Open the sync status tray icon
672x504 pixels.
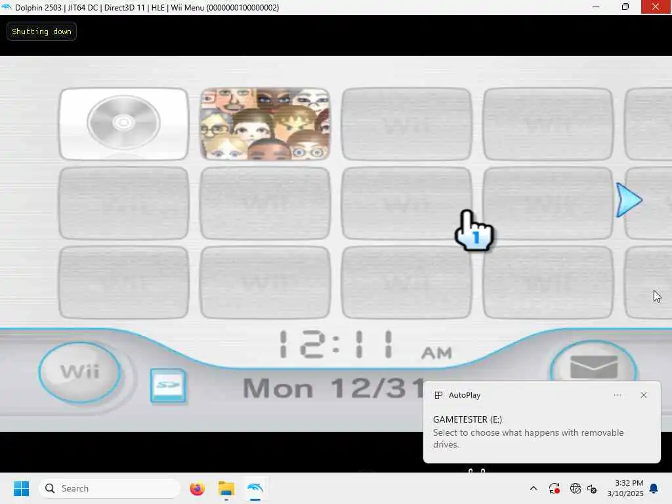pyautogui.click(x=554, y=488)
